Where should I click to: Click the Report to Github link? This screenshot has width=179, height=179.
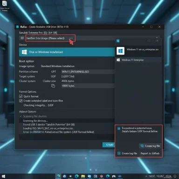[x=150, y=153]
